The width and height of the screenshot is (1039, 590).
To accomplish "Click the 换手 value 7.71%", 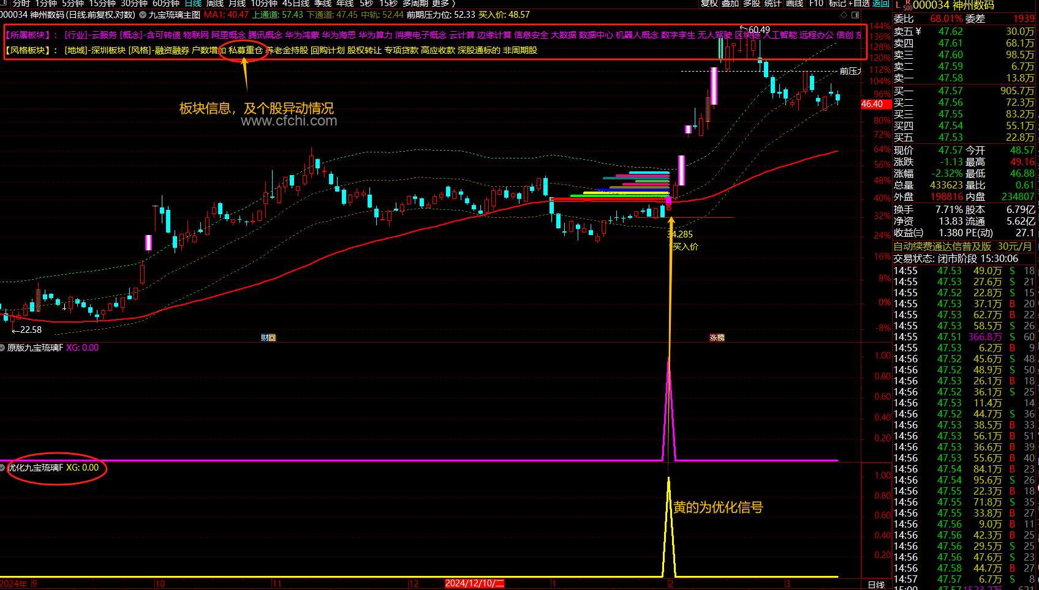I will 949,209.
